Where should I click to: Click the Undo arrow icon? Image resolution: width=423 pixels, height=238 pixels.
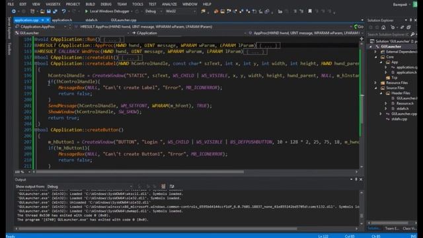click(63, 11)
